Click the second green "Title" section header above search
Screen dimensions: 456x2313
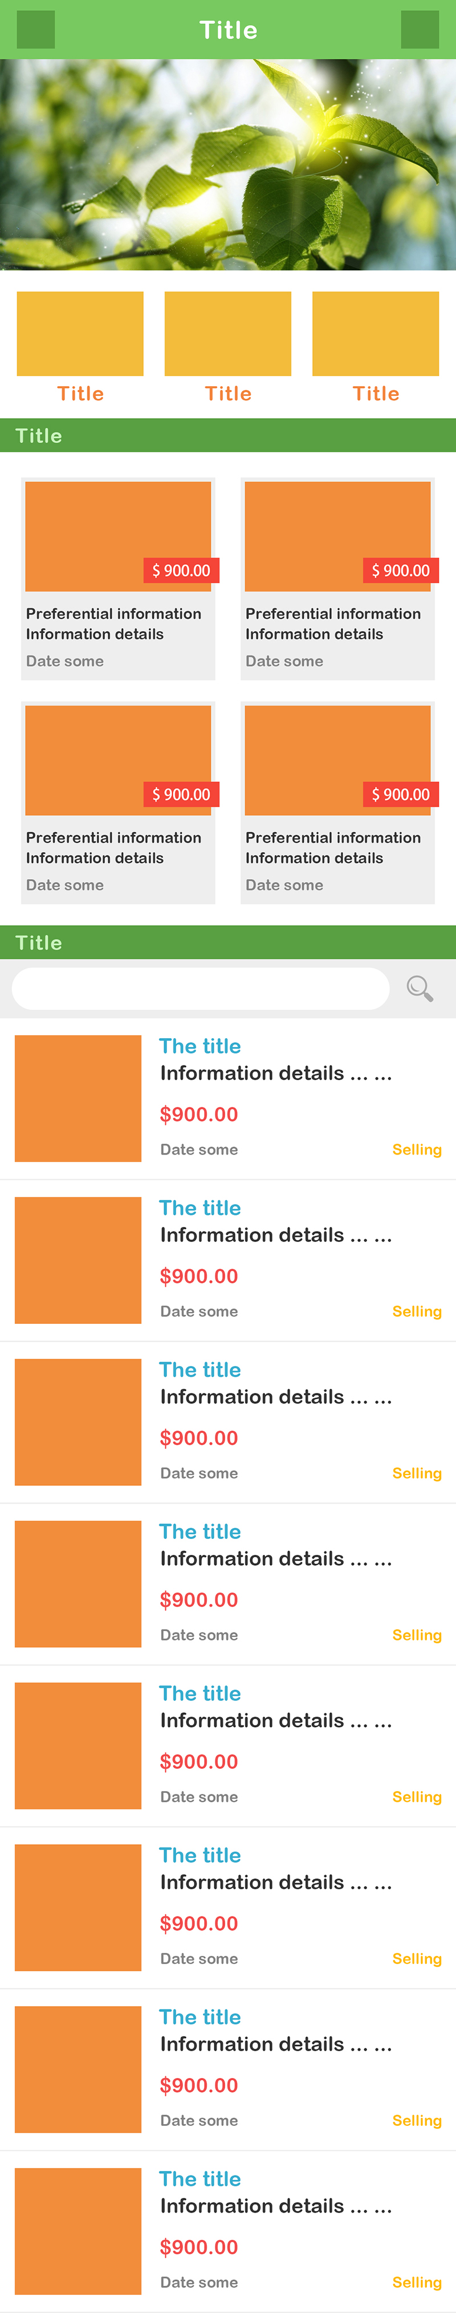pyautogui.click(x=39, y=942)
